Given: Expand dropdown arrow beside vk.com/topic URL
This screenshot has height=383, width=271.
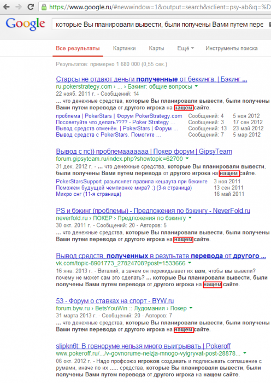Looking at the screenshot, I should (x=190, y=263).
